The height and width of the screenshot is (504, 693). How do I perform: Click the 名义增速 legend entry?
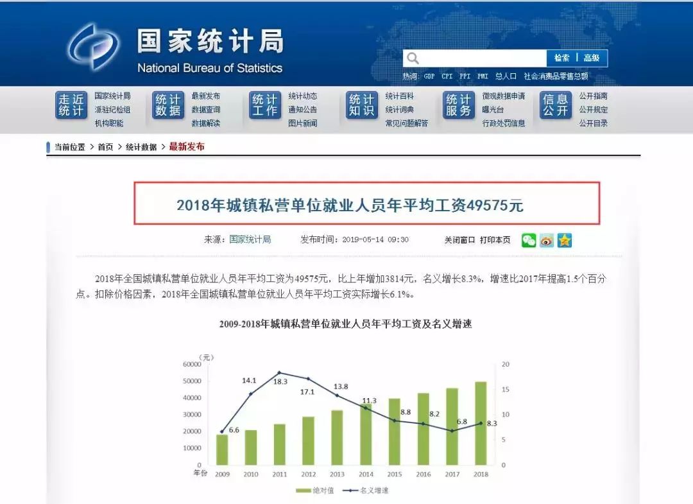tap(366, 491)
